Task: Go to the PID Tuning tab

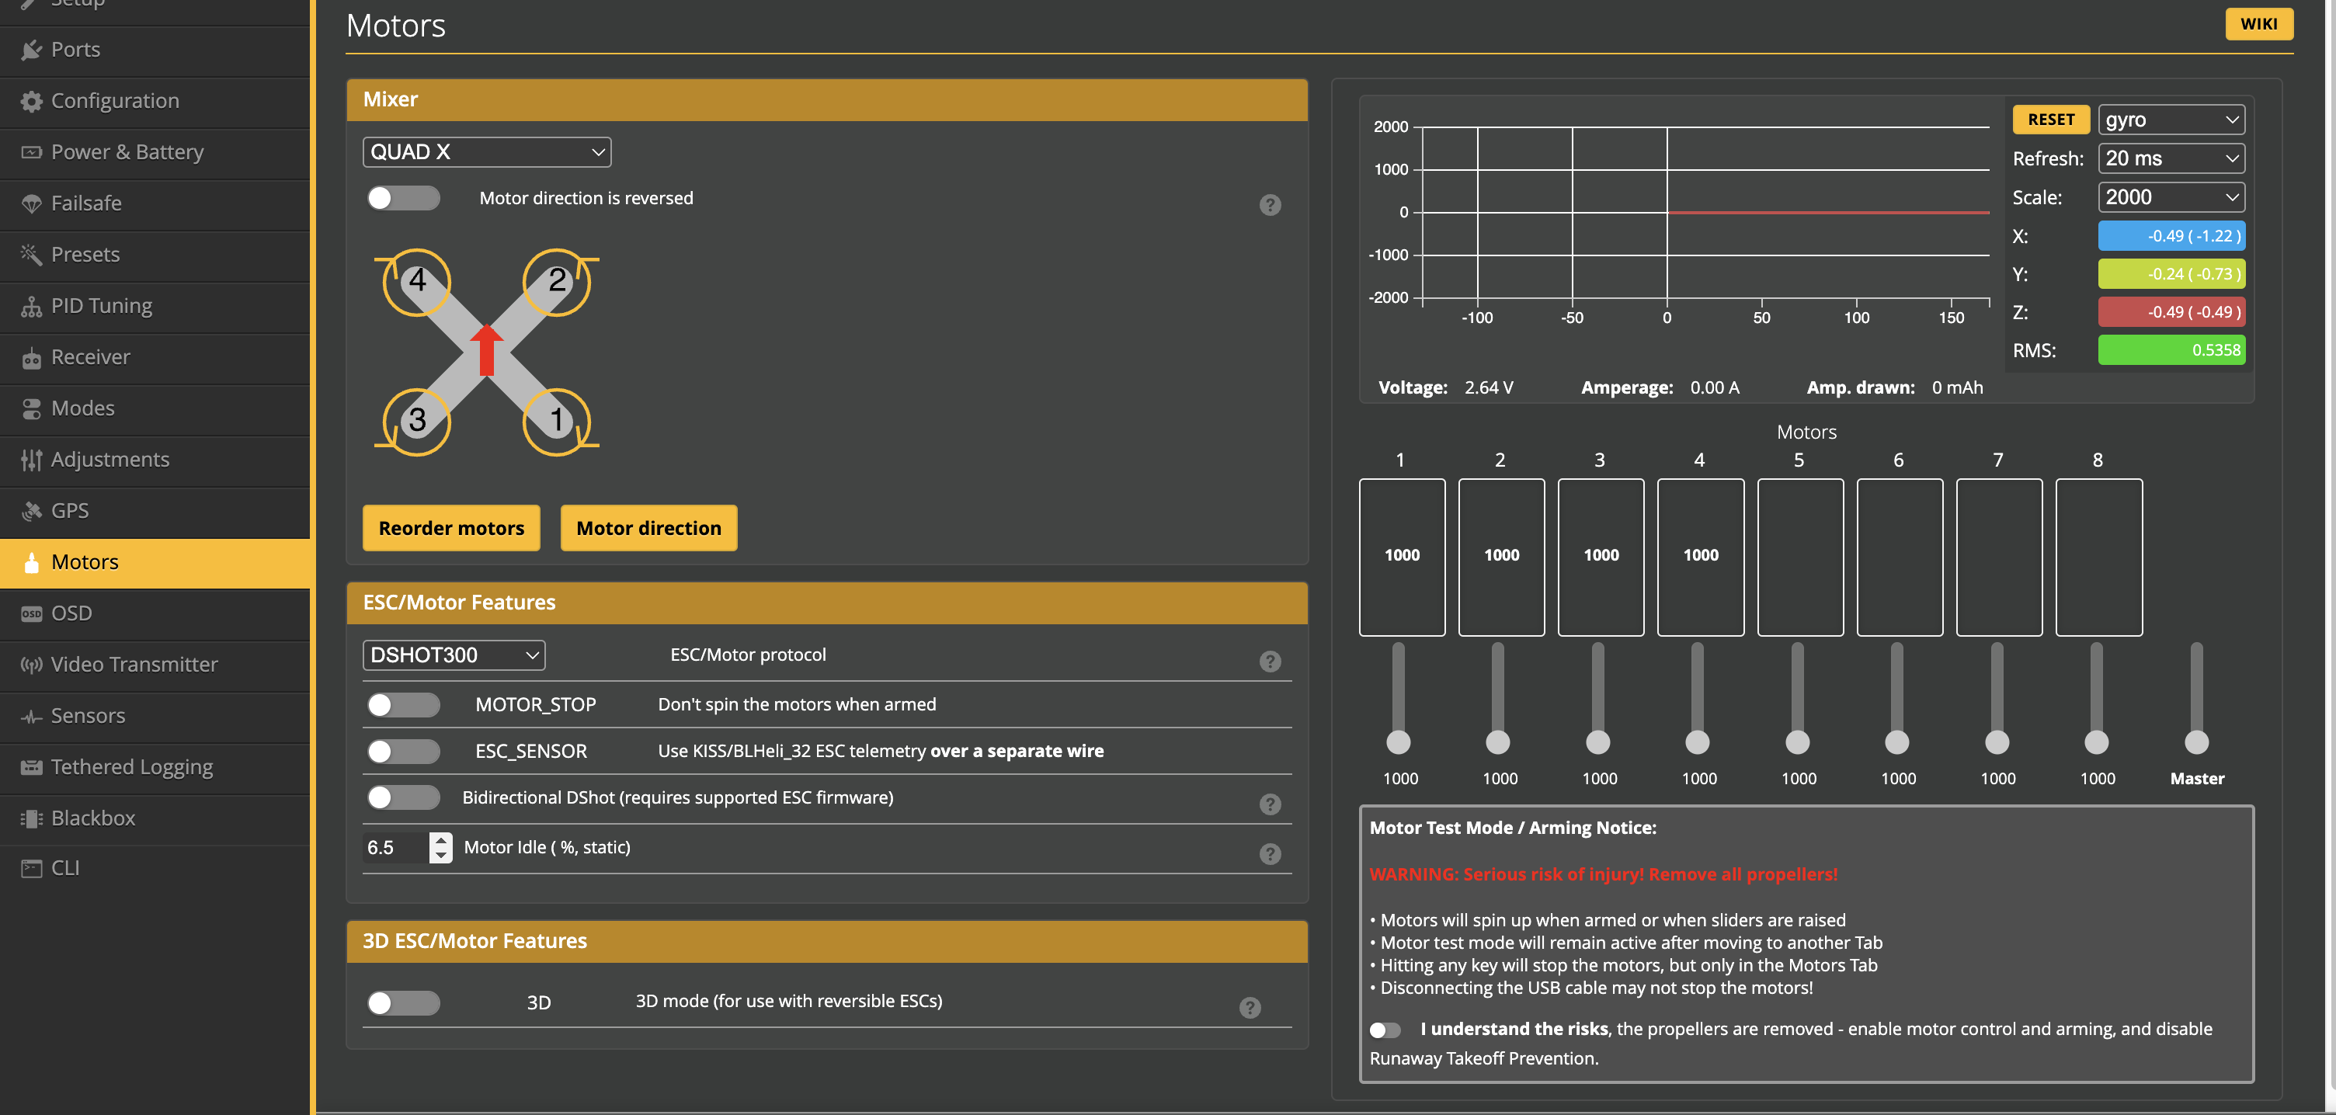Action: tap(102, 307)
